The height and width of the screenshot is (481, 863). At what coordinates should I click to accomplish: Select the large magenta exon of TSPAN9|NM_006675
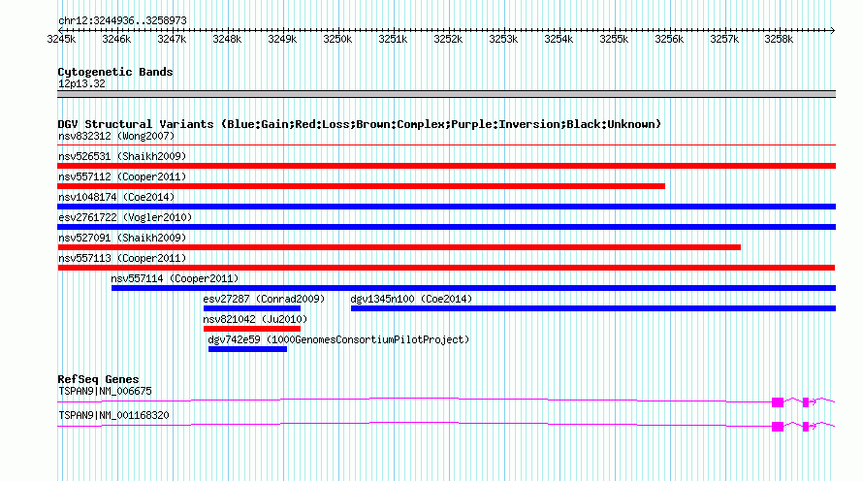coord(778,402)
